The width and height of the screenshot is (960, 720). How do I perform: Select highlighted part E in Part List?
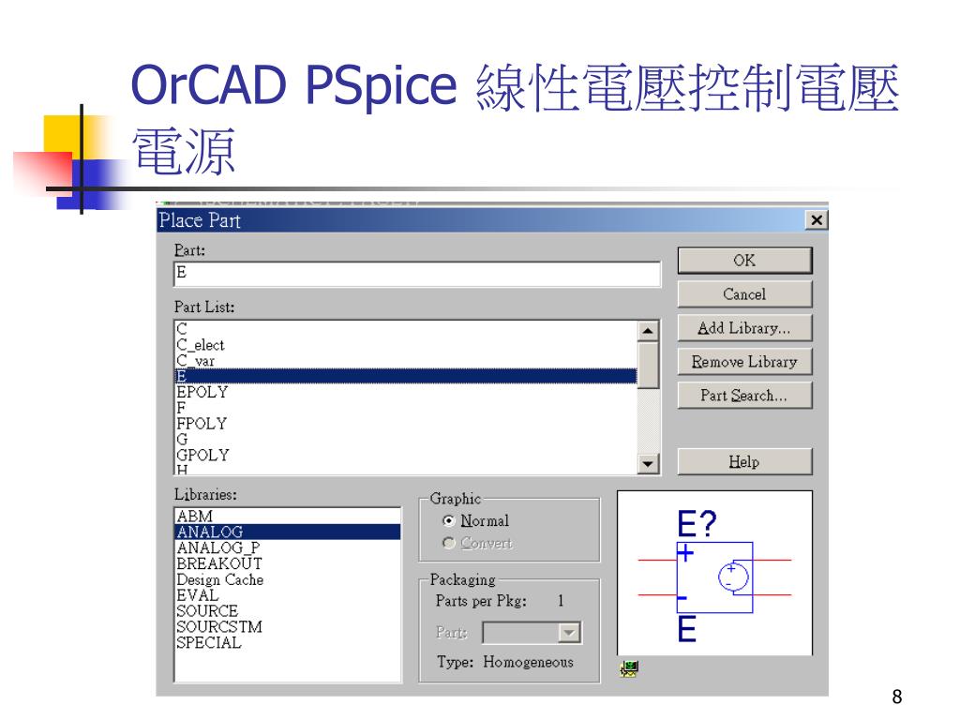pyautogui.click(x=406, y=376)
